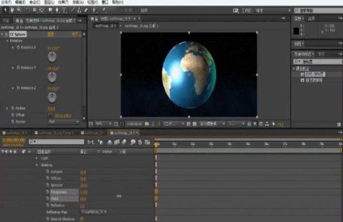Open the Reflection Map layer dropdown
Screen dimensions: 343x222
tap(93, 212)
